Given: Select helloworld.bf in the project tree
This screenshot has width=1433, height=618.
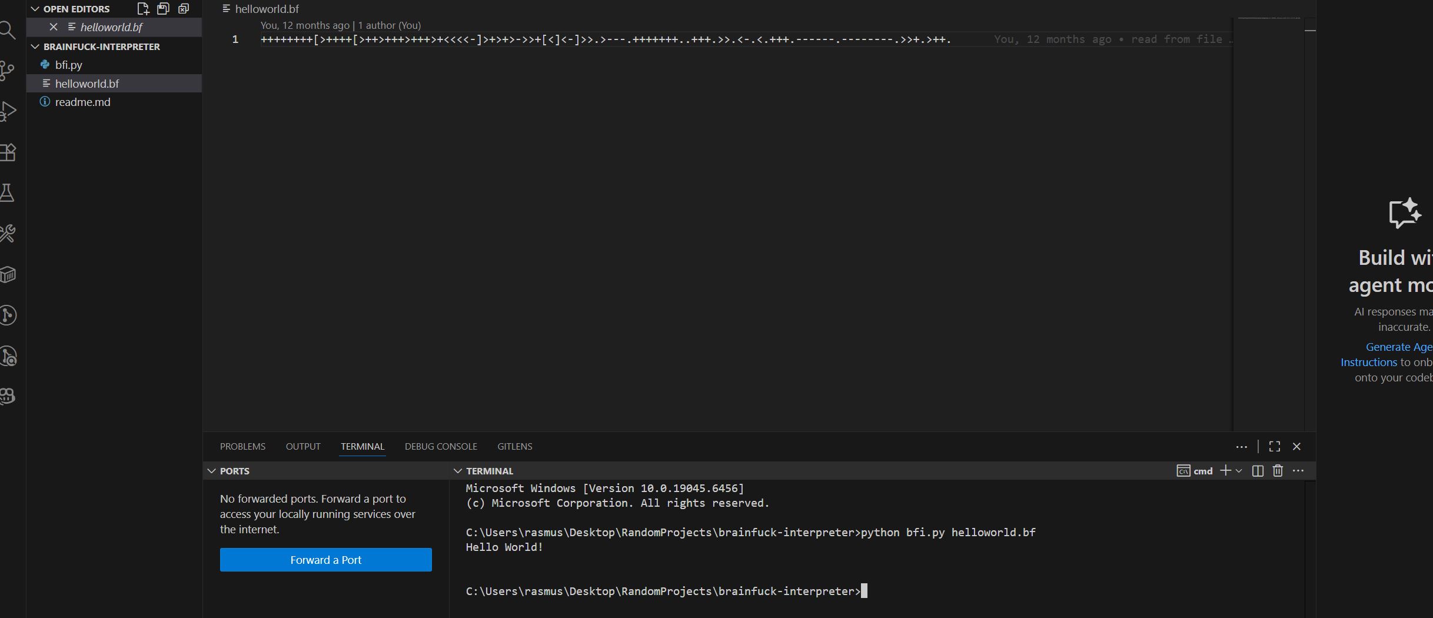Looking at the screenshot, I should [x=114, y=84].
